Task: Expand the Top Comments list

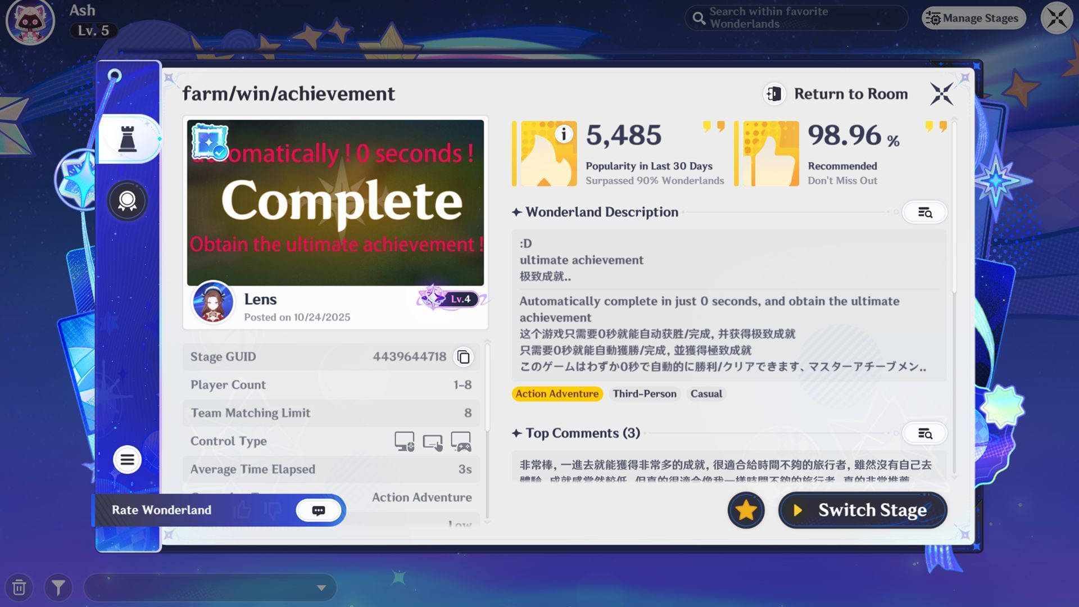Action: (924, 433)
